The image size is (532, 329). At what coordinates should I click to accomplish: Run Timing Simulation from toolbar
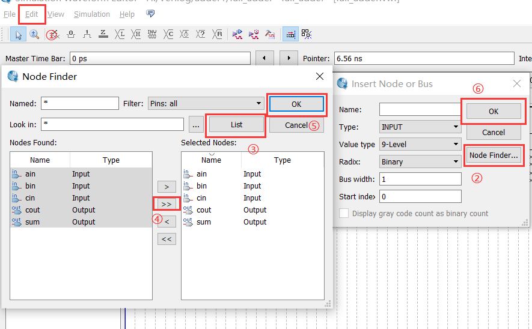pyautogui.click(x=254, y=34)
